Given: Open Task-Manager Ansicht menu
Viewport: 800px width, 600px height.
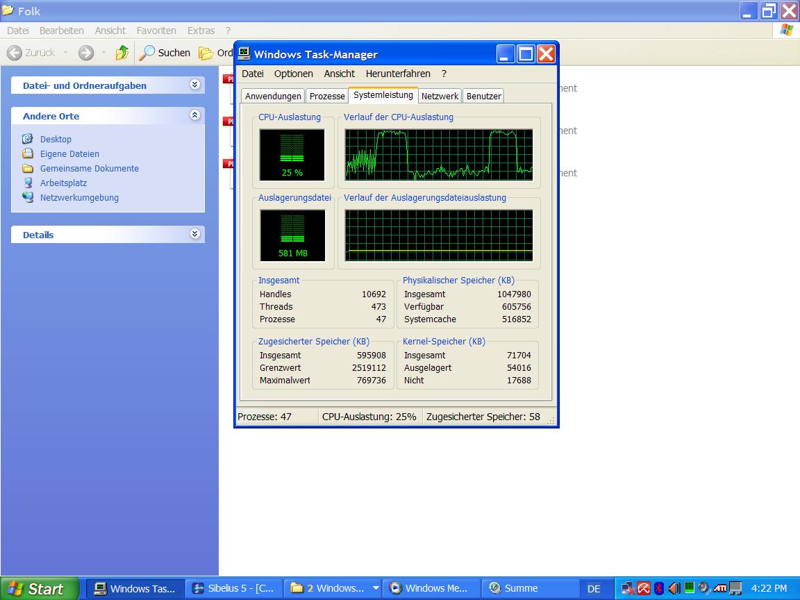Looking at the screenshot, I should click(x=340, y=74).
